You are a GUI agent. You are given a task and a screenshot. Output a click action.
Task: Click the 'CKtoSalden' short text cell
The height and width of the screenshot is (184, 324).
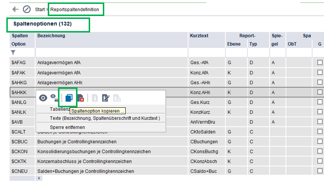coord(207,132)
